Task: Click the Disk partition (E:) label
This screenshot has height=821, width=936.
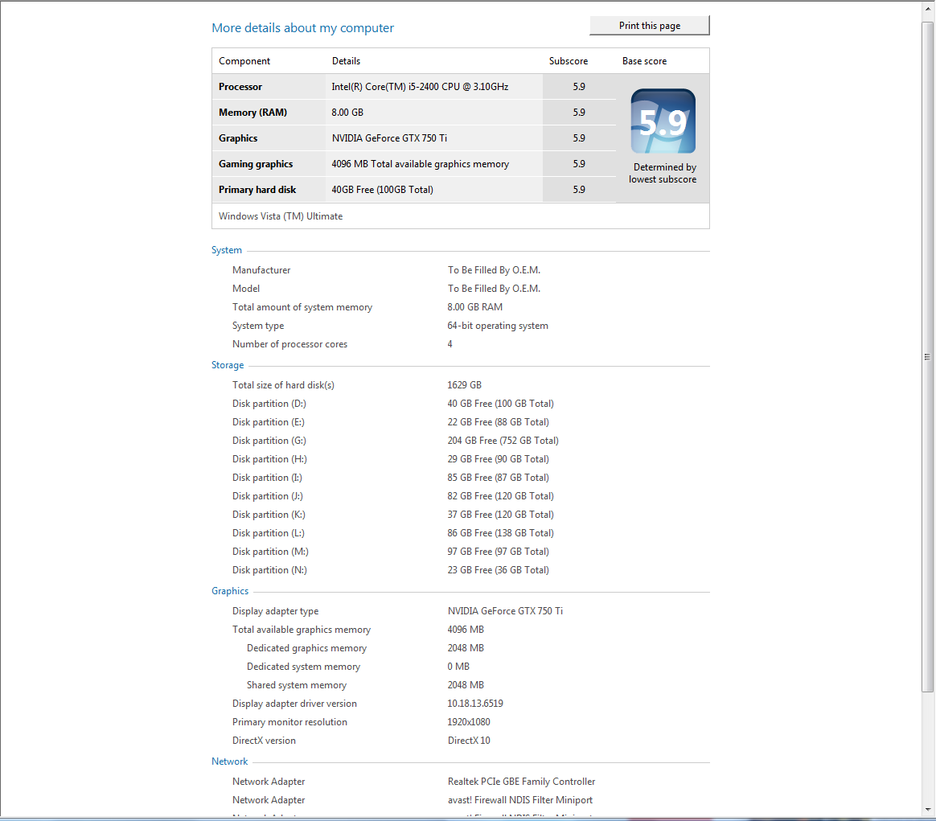Action: 268,422
